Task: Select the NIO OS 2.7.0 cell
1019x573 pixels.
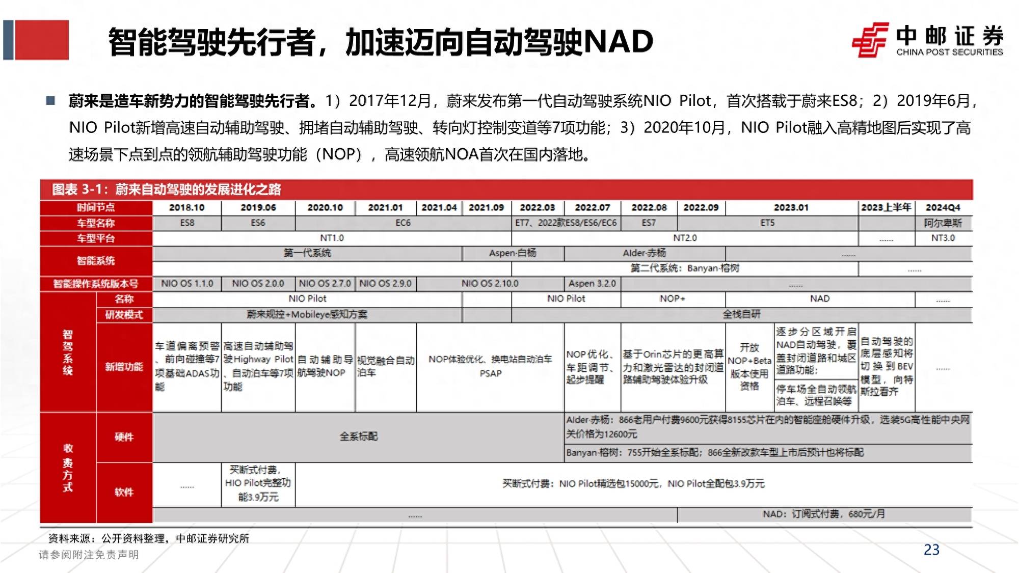Action: (x=325, y=284)
